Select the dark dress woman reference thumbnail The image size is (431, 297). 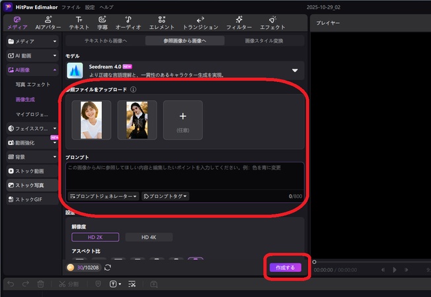coord(137,120)
